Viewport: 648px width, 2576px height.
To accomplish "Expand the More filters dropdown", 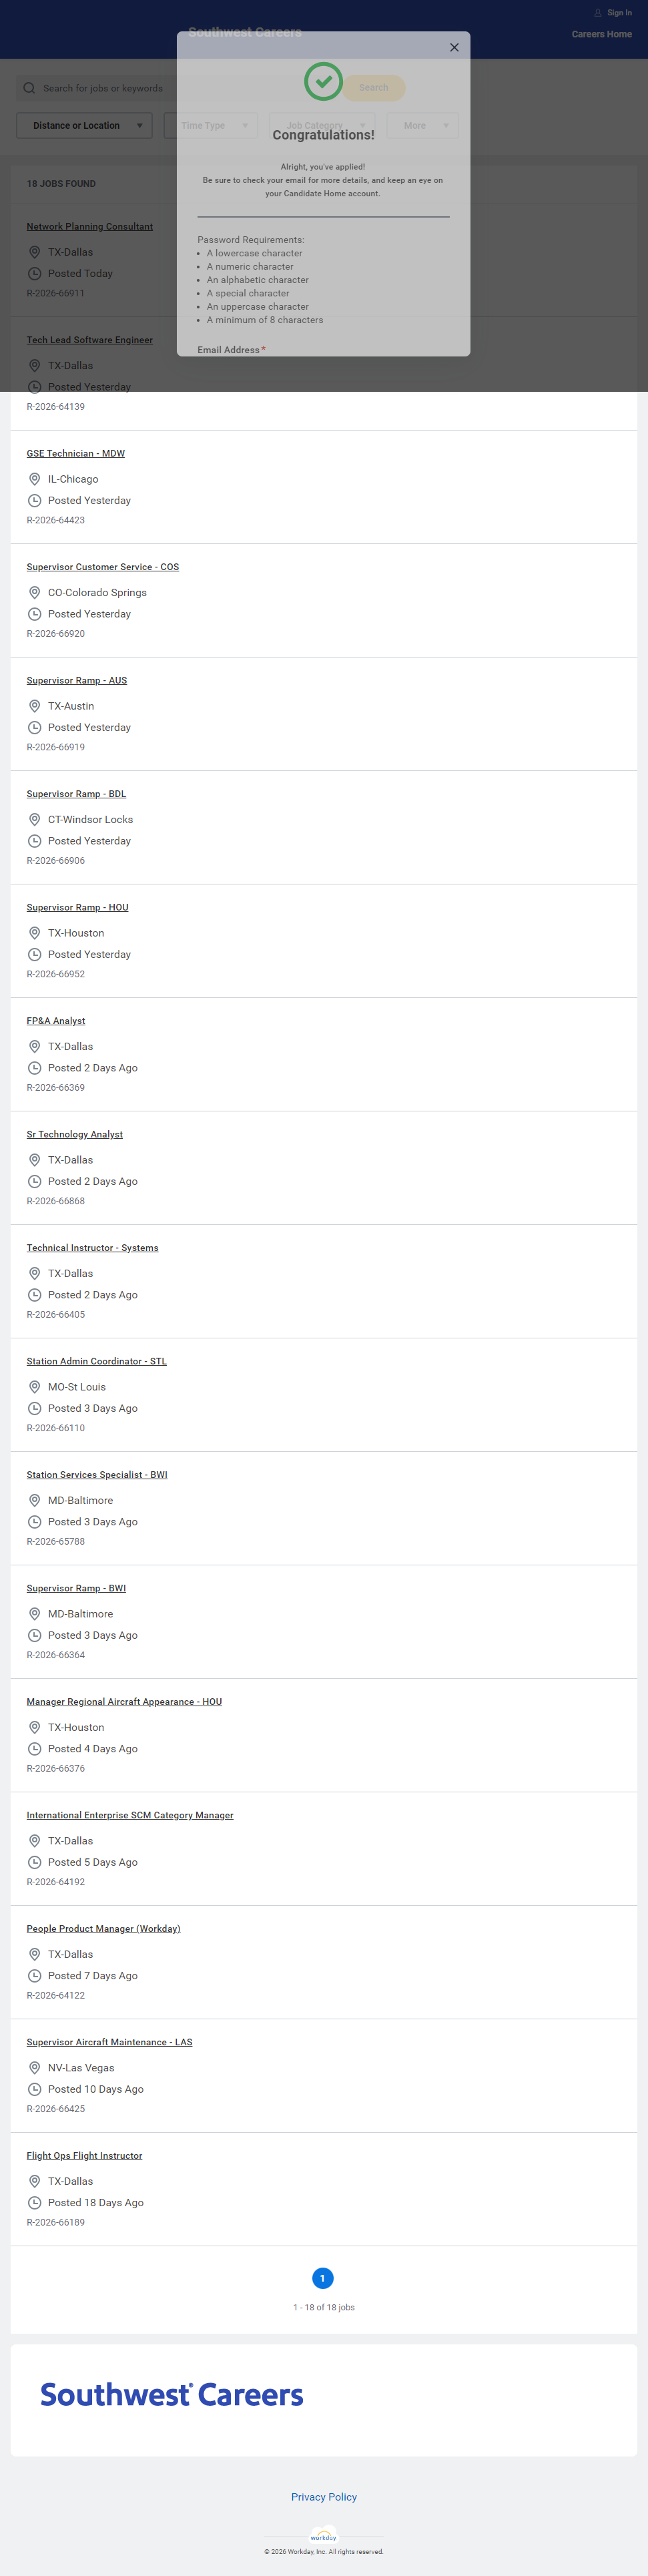I will point(422,126).
